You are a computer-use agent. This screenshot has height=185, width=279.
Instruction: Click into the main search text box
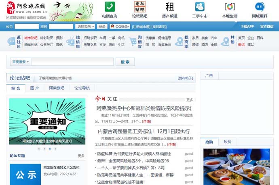pyautogui.click(x=72, y=62)
